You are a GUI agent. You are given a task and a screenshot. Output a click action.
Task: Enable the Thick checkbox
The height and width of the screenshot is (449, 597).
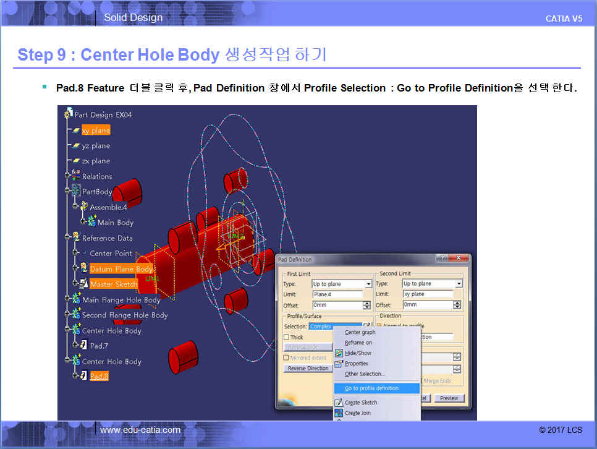coord(286,337)
